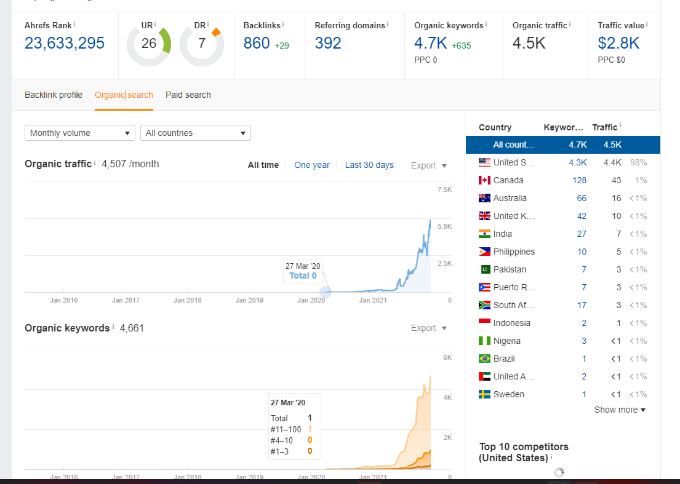This screenshot has height=484, width=680.
Task: Click the United States flag icon
Action: 484,162
